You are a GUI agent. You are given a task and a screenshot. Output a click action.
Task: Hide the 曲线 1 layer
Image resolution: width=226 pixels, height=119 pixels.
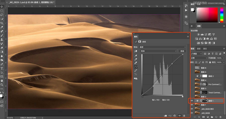point(192,101)
